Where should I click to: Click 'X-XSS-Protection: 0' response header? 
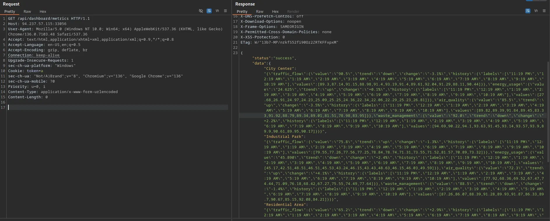click(263, 37)
